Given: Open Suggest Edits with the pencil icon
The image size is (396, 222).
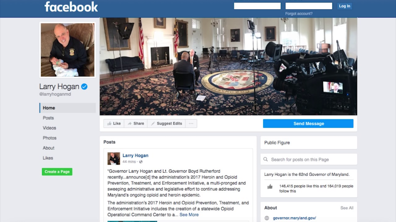Looking at the screenshot, I should coord(166,124).
